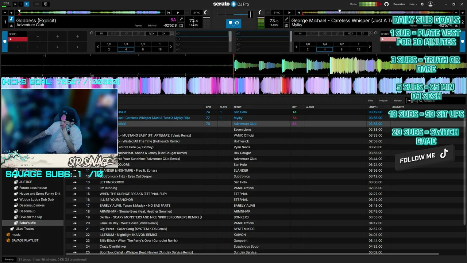Zoom in deck 2 waveform with plus
The width and height of the screenshot is (467, 263).
pos(462,13)
